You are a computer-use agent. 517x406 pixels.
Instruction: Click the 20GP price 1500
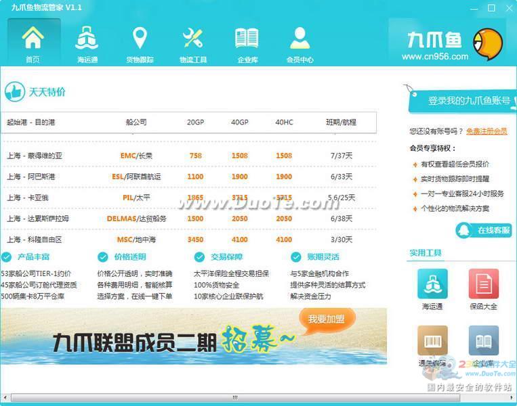(196, 219)
